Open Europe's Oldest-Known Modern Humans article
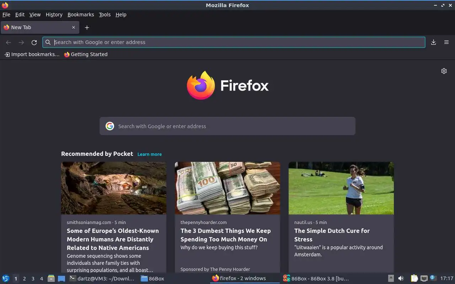The width and height of the screenshot is (455, 284). 113,239
